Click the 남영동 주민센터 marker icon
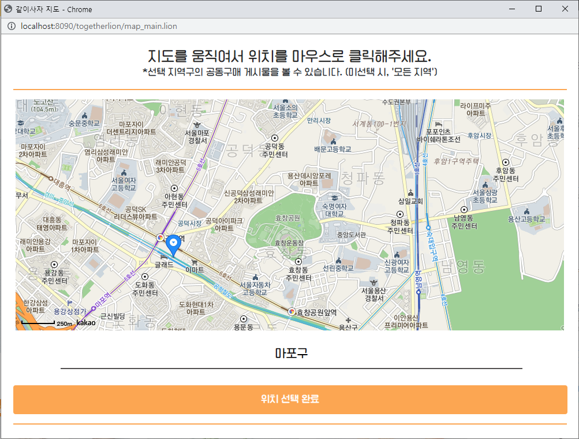This screenshot has height=439, width=579. [x=464, y=210]
